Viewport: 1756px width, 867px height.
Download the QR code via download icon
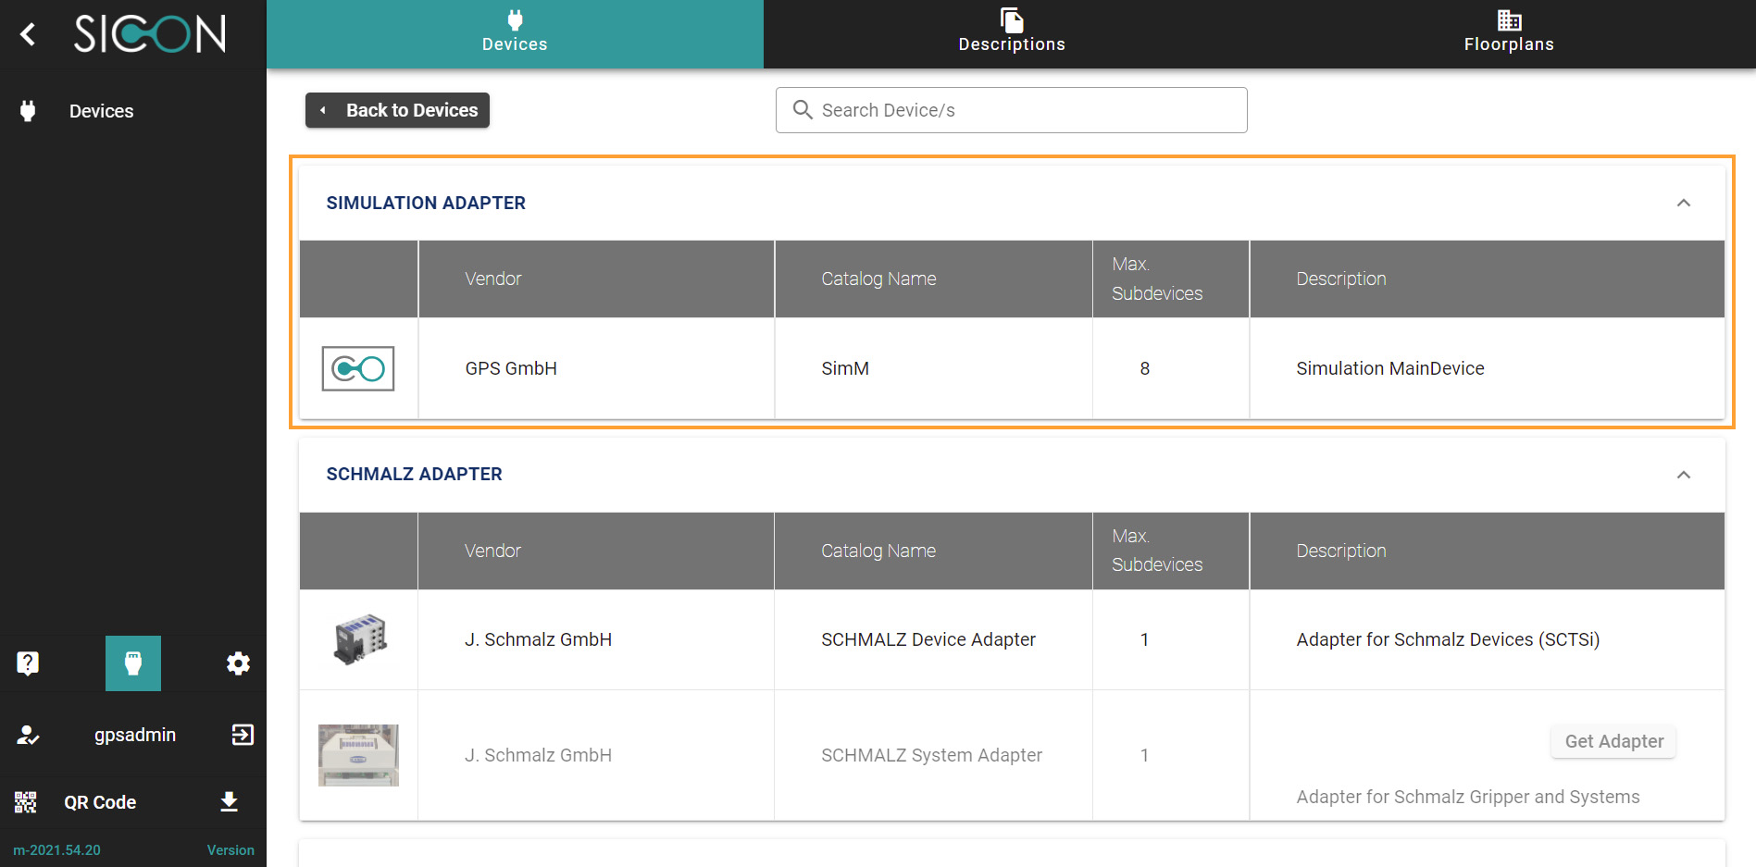230,801
